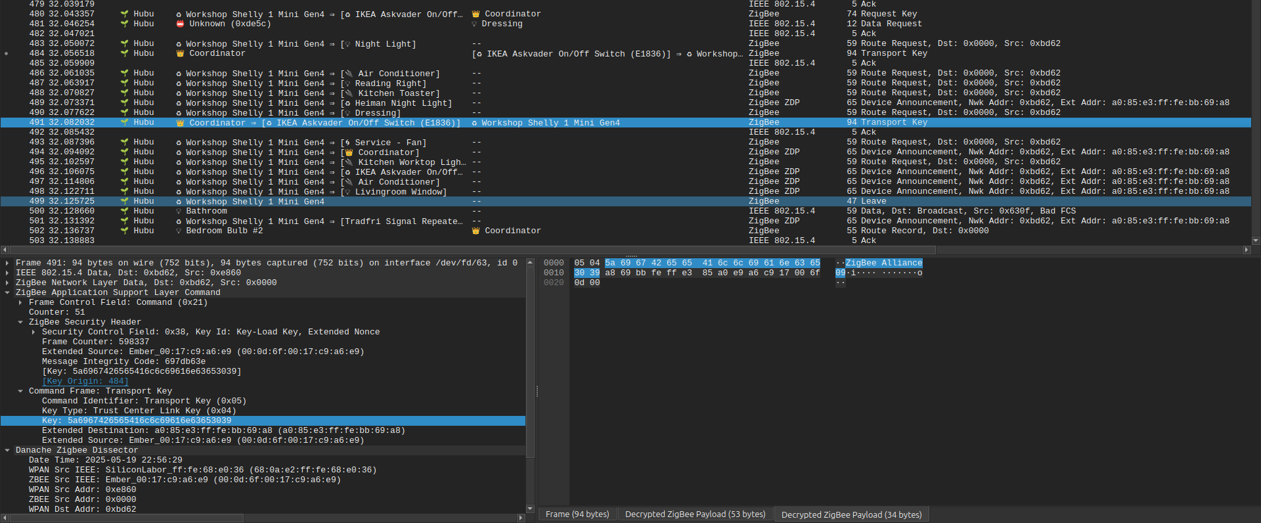Click the crown icon in selected packet 491

[180, 123]
